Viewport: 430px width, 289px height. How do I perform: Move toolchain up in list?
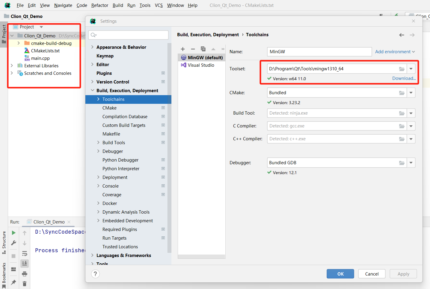pyautogui.click(x=213, y=49)
